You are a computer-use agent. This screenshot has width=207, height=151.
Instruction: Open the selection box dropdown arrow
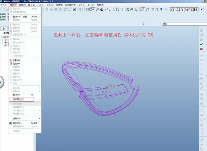(x=82, y=10)
